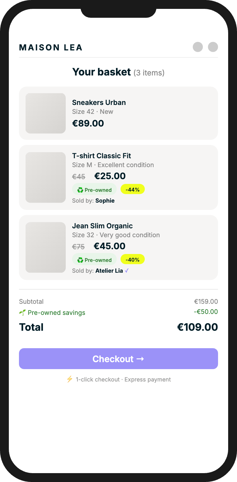This screenshot has height=482, width=237.
Task: Select the Jean Slim Organic title
Action: pyautogui.click(x=102, y=226)
